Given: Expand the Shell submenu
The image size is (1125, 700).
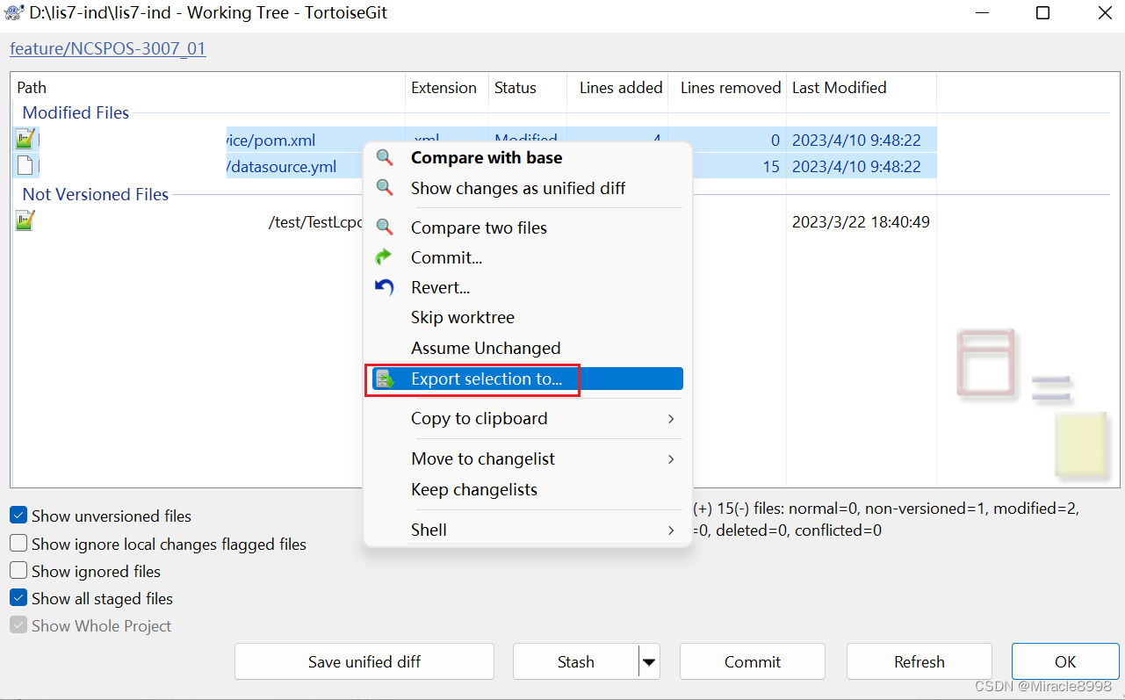Looking at the screenshot, I should [671, 530].
